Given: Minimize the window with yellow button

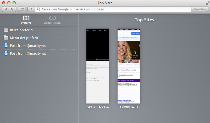Looking at the screenshot, I should pyautogui.click(x=9, y=3).
